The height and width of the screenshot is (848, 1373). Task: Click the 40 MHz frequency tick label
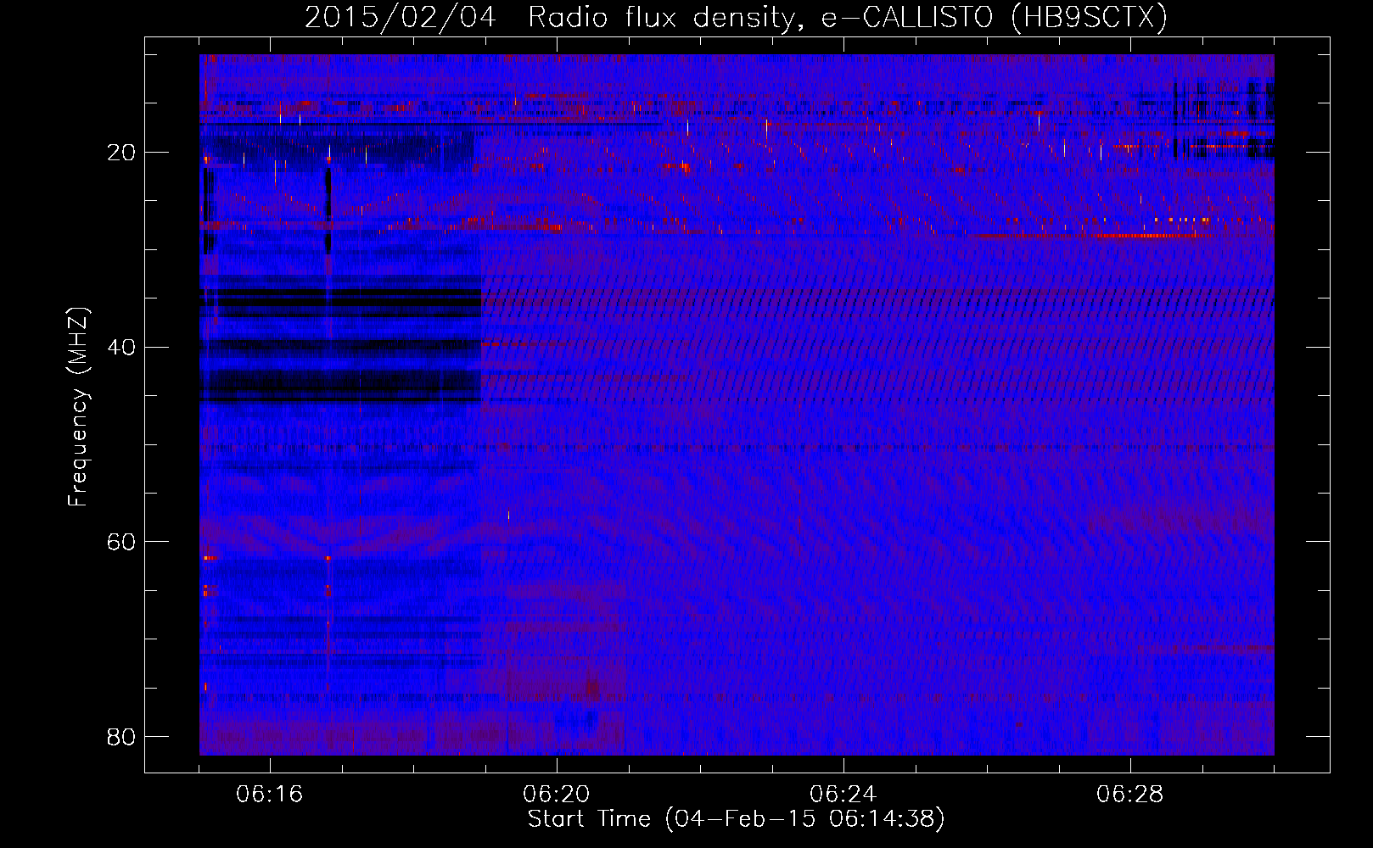(x=121, y=348)
